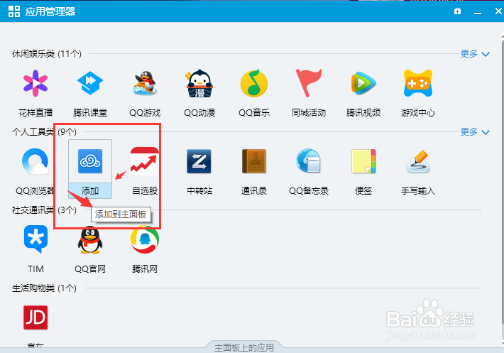Open the QQ游戏 penguin icon
The height and width of the screenshot is (353, 504).
click(145, 83)
